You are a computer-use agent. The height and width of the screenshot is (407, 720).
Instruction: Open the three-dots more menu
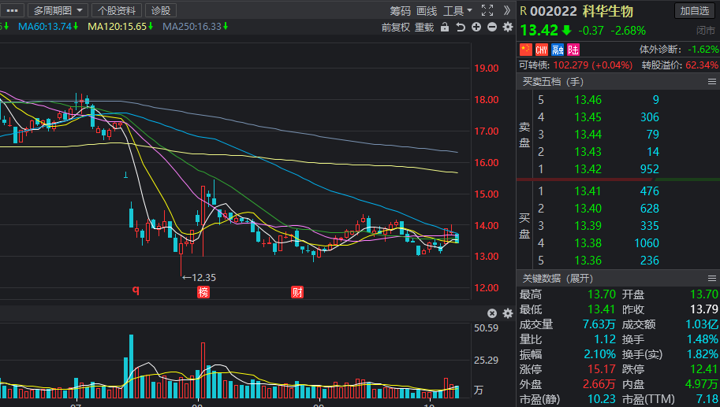[x=13, y=10]
